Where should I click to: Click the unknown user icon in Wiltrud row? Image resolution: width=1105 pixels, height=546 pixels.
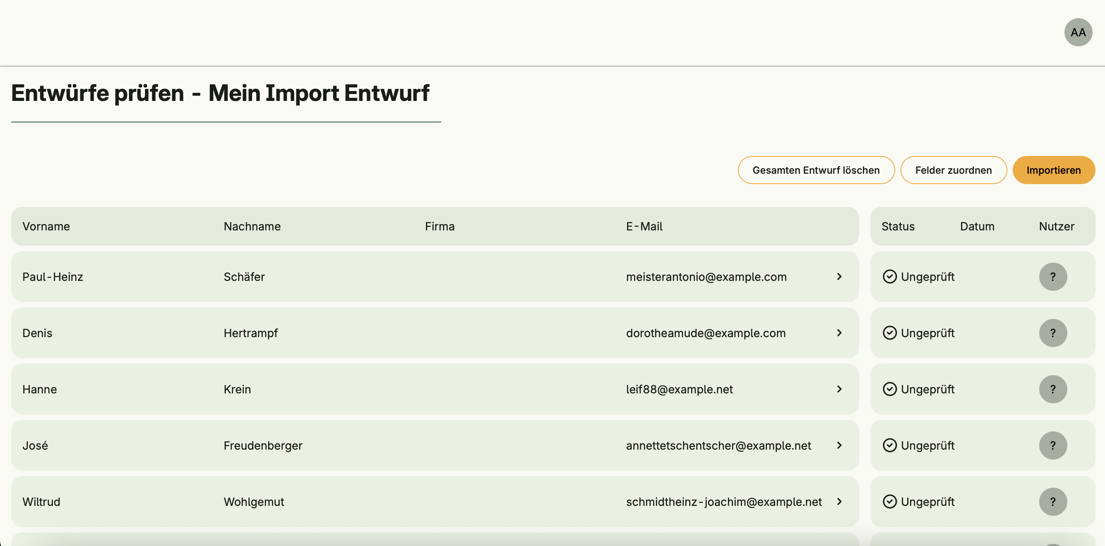point(1053,501)
